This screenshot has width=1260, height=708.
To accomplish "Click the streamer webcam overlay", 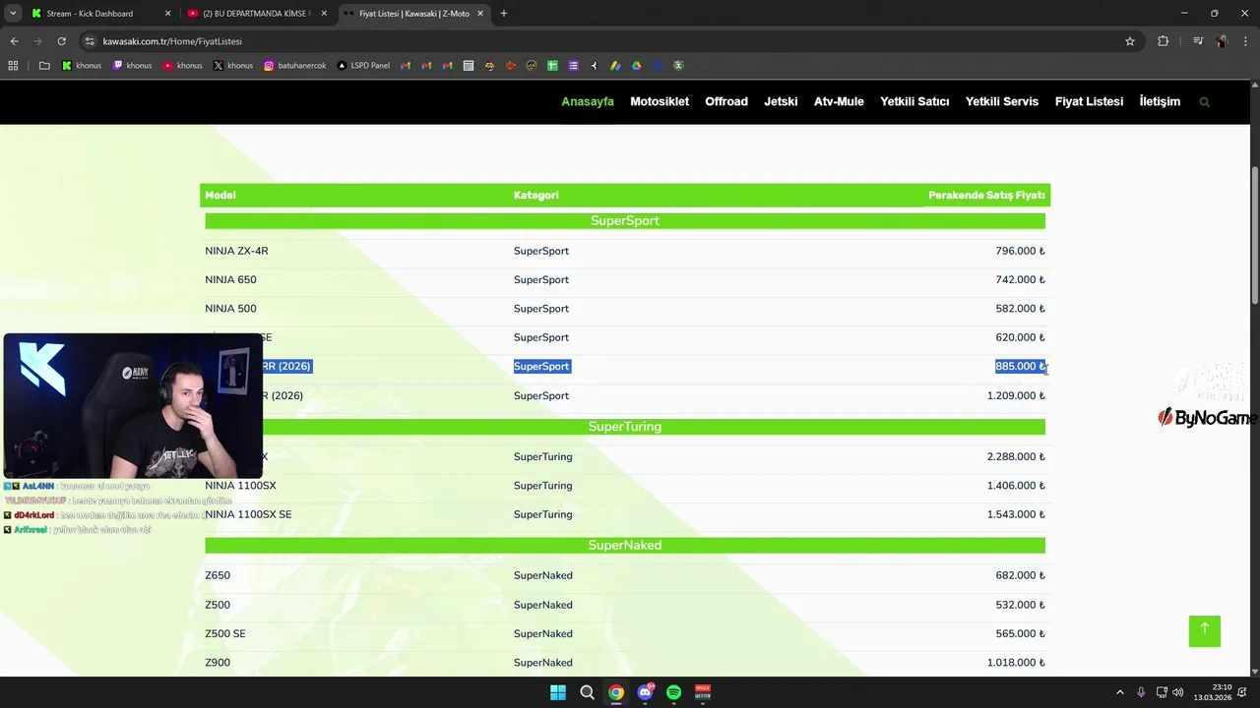I will pos(133,405).
